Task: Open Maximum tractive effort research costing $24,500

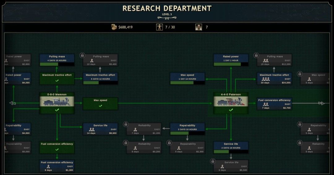Action: point(274,78)
